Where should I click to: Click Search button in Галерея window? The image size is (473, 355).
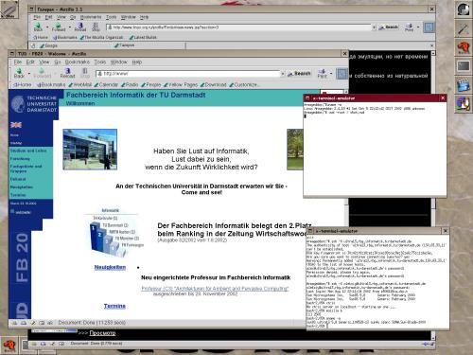(389, 27)
